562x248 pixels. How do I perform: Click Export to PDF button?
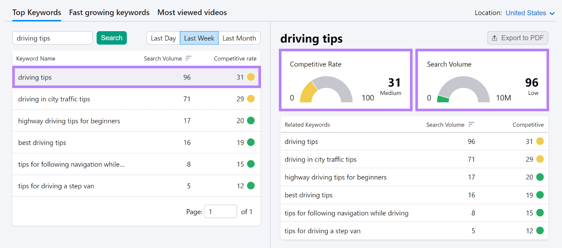pyautogui.click(x=518, y=38)
